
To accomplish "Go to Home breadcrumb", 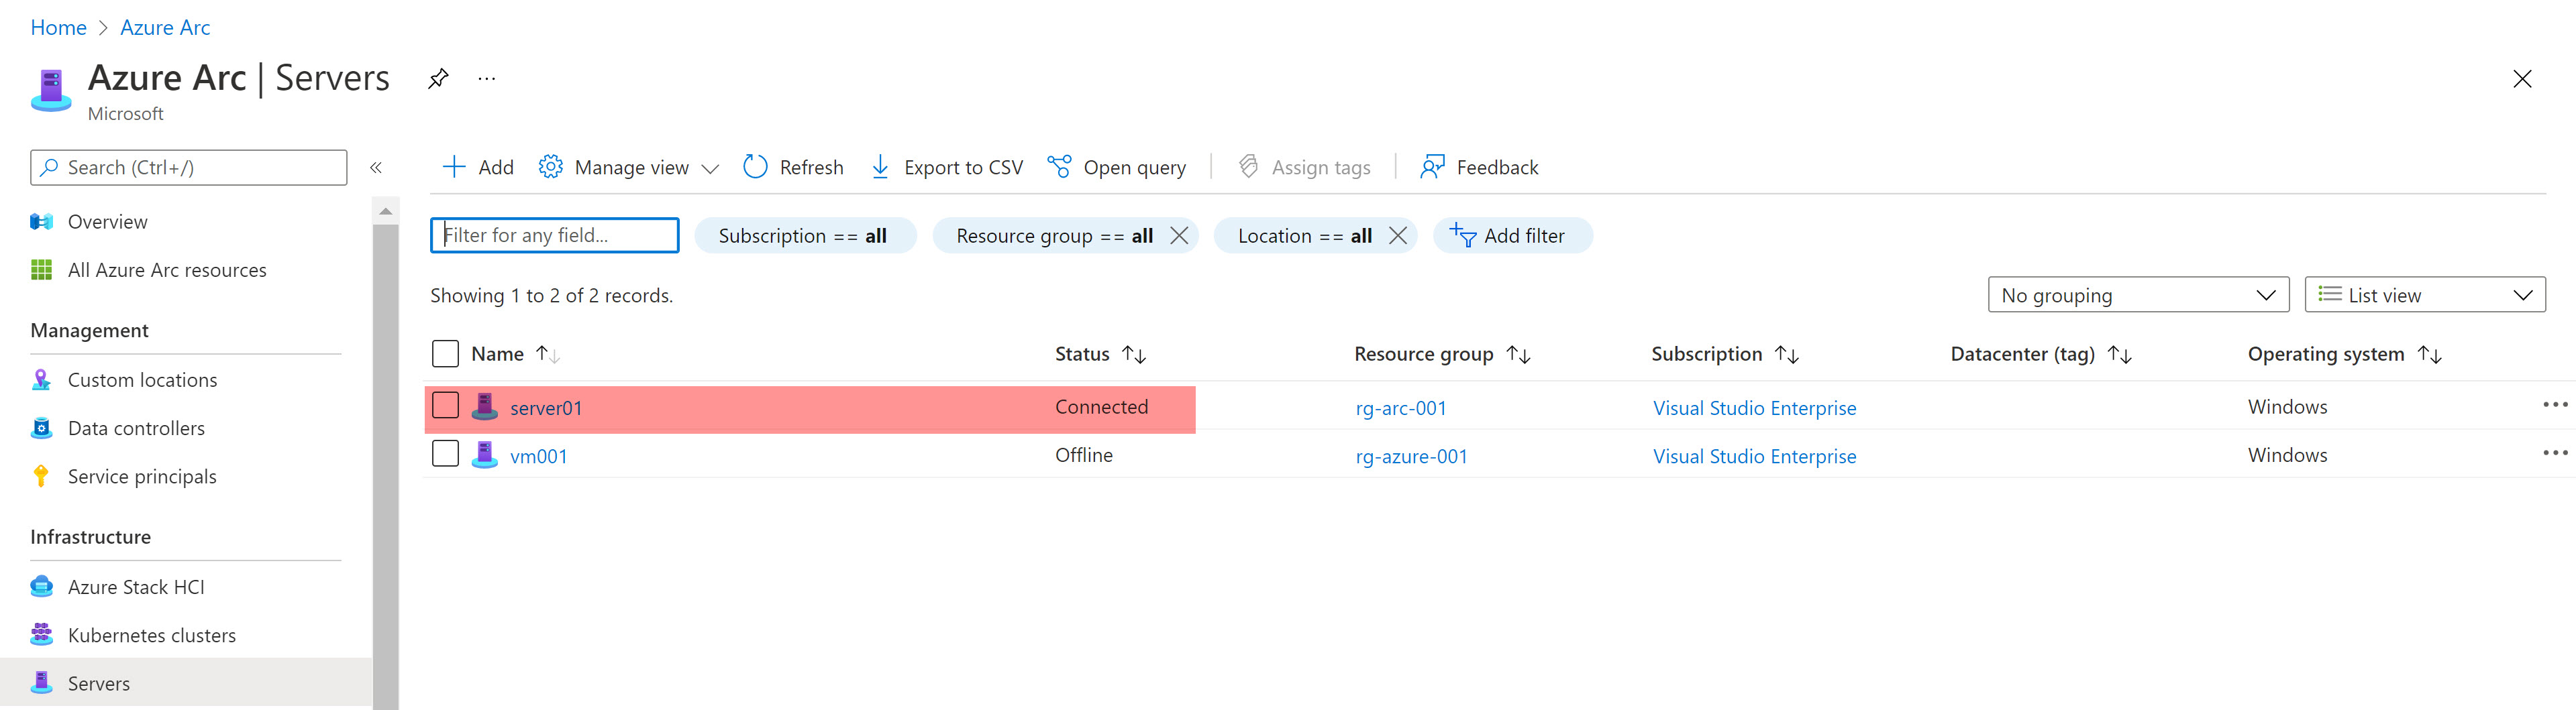I will pyautogui.click(x=58, y=27).
